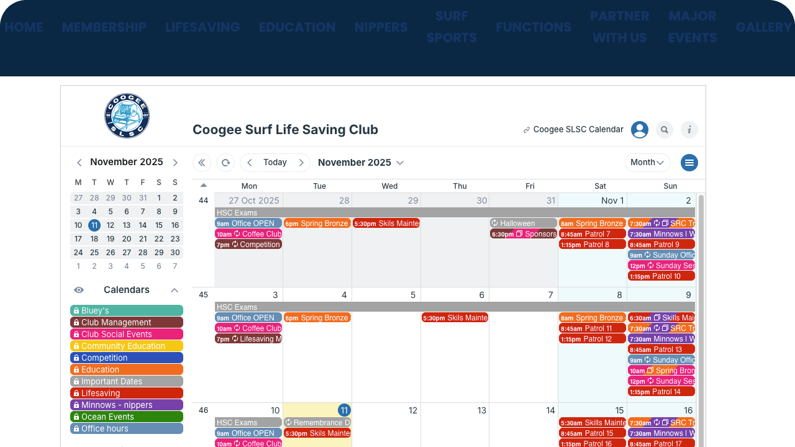795x447 pixels.
Task: Toggle the Club Social Events calendar
Action: click(127, 334)
